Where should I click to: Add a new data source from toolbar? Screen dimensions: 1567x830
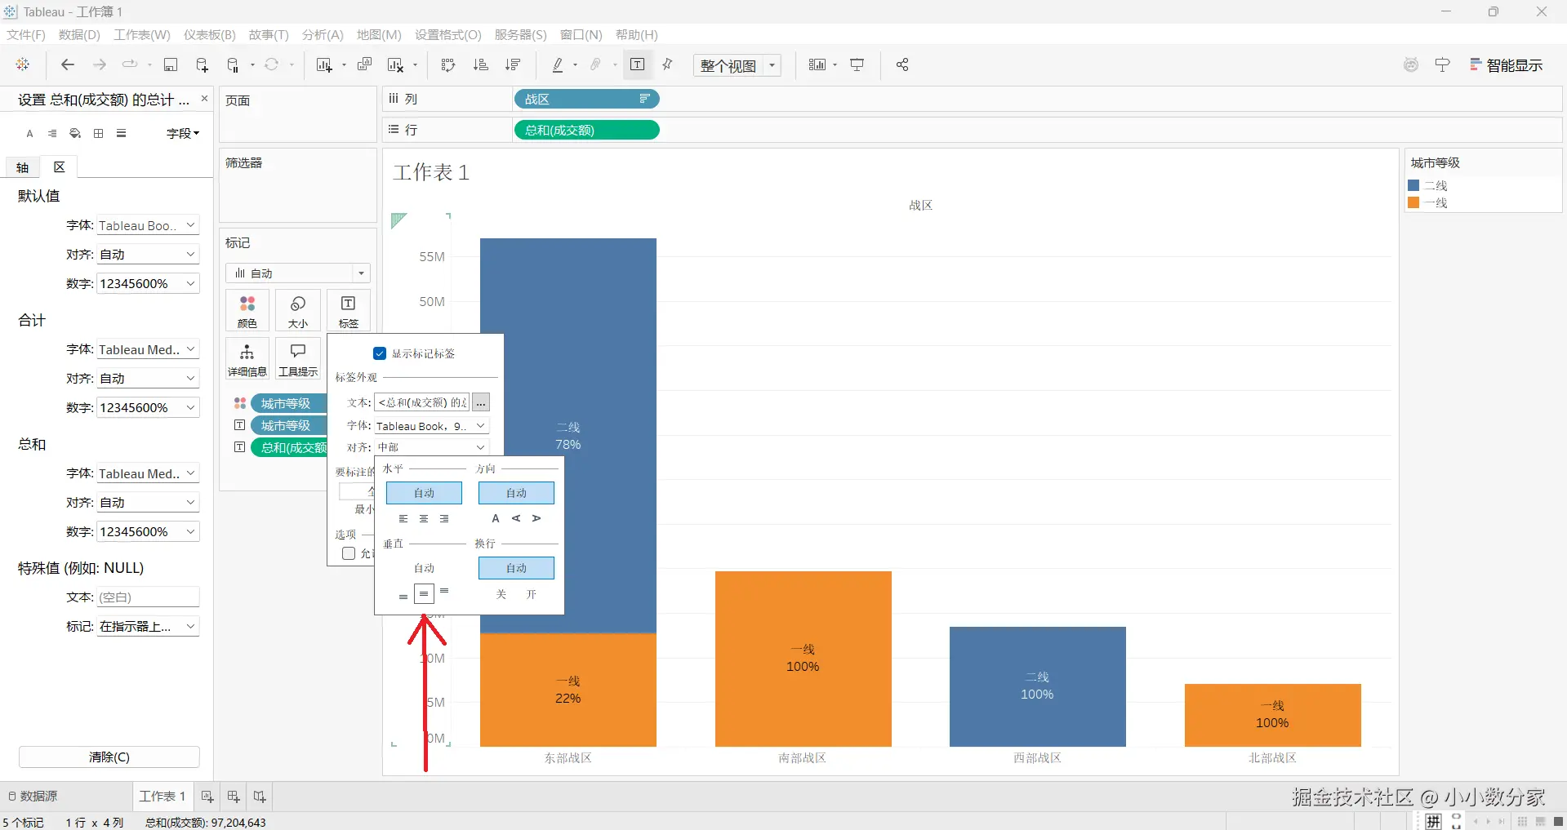(203, 64)
